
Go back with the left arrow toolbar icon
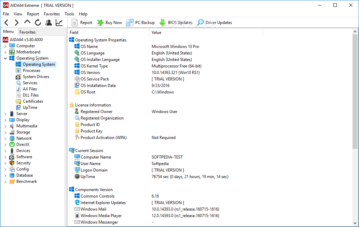point(6,23)
